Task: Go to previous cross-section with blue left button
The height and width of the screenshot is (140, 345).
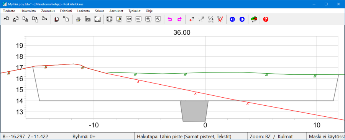Action: pyautogui.click(x=232, y=19)
